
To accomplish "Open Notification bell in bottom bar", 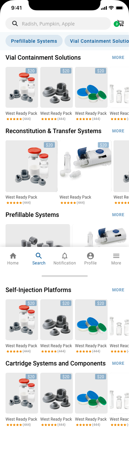I will [65, 259].
